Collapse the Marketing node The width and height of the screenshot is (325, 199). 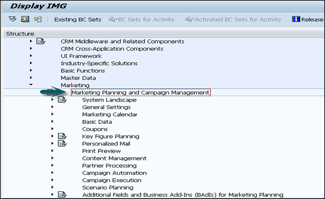(31, 84)
